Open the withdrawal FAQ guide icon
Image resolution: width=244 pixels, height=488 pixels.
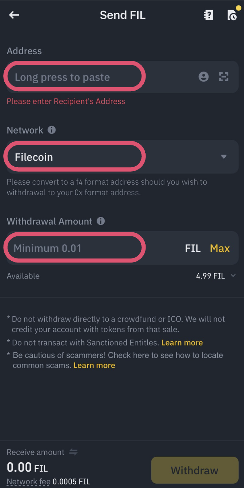click(208, 15)
